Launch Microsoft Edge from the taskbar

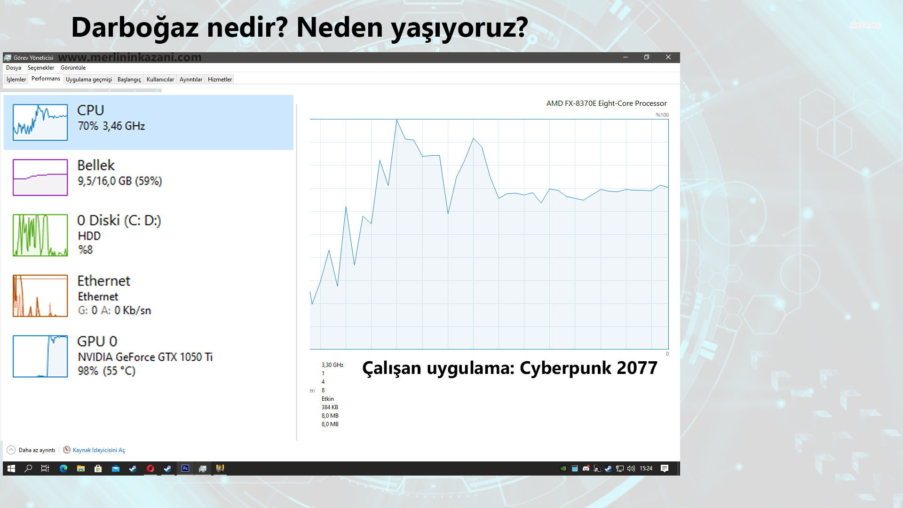(x=63, y=468)
